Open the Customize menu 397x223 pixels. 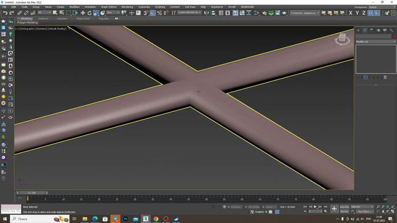[x=144, y=7]
